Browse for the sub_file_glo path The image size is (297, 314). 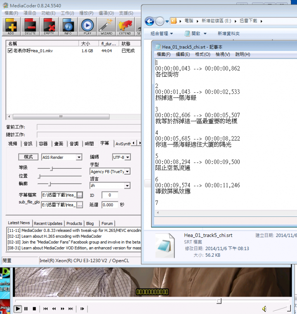coord(80,205)
